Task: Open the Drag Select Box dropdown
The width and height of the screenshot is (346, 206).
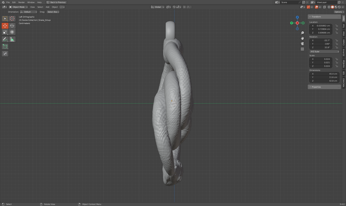Action: tap(53, 12)
